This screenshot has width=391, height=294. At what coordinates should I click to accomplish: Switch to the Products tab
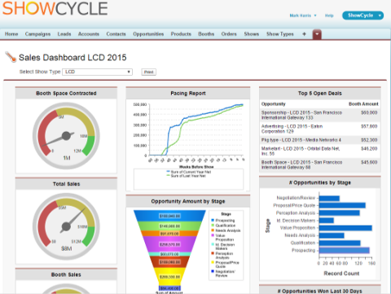tap(181, 34)
